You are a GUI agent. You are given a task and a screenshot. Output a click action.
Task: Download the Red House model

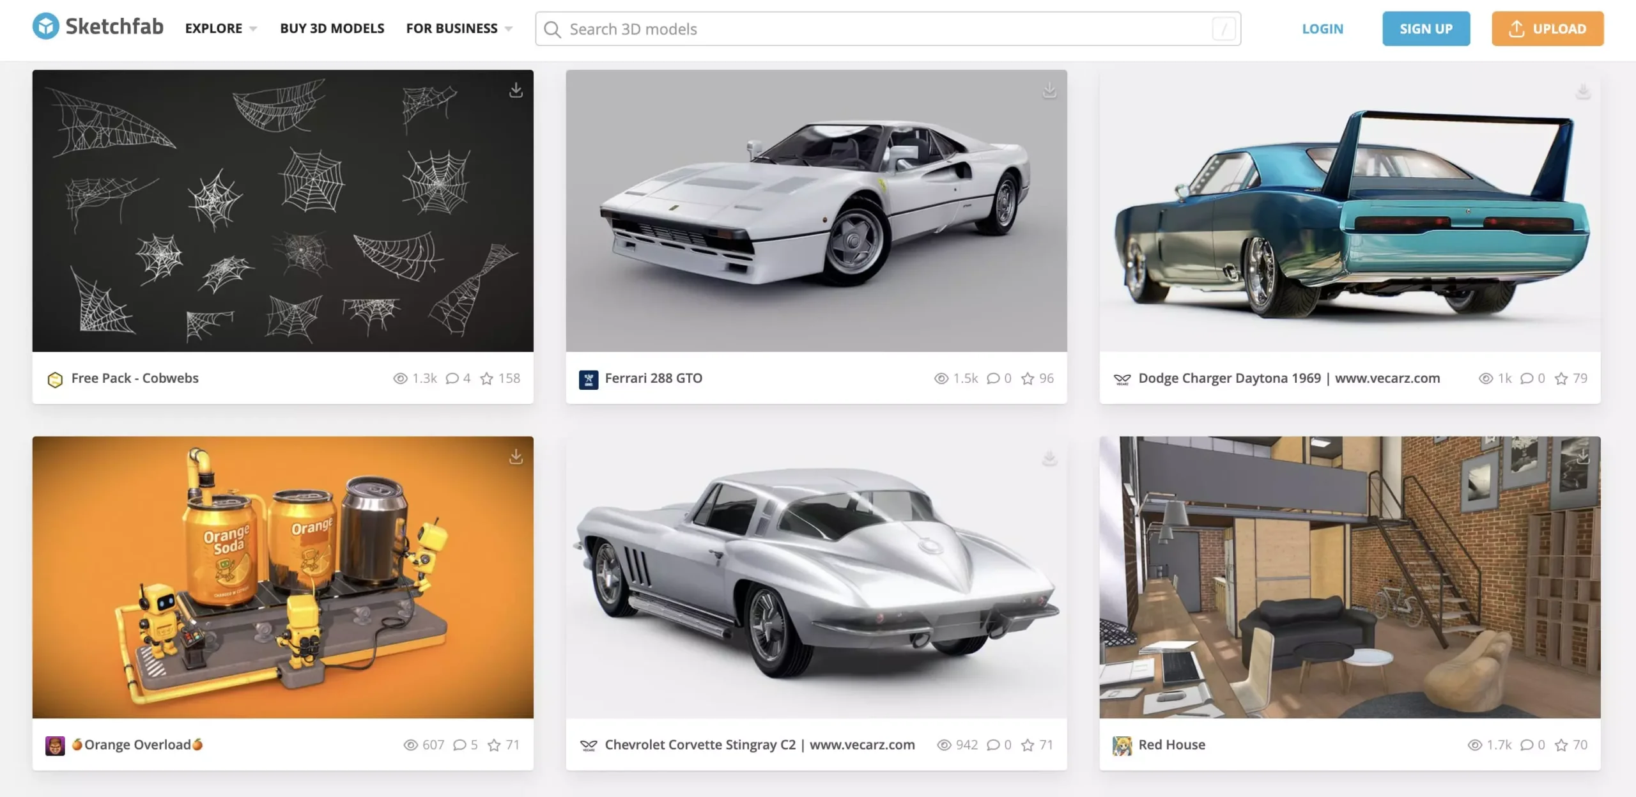1583,456
